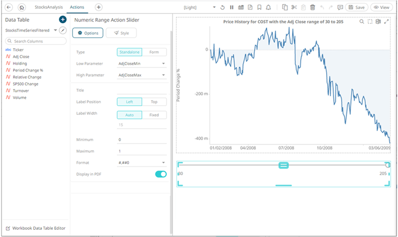The height and width of the screenshot is (237, 398).
Task: Click the scissors cut icon
Action: [294, 8]
